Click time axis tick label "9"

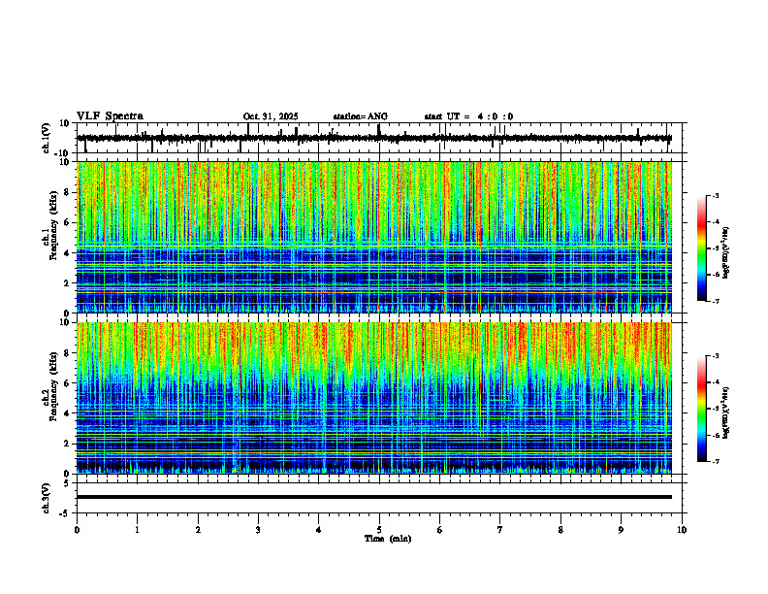click(621, 530)
